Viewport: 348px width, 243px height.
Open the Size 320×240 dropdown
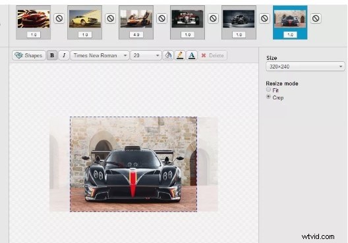point(305,67)
